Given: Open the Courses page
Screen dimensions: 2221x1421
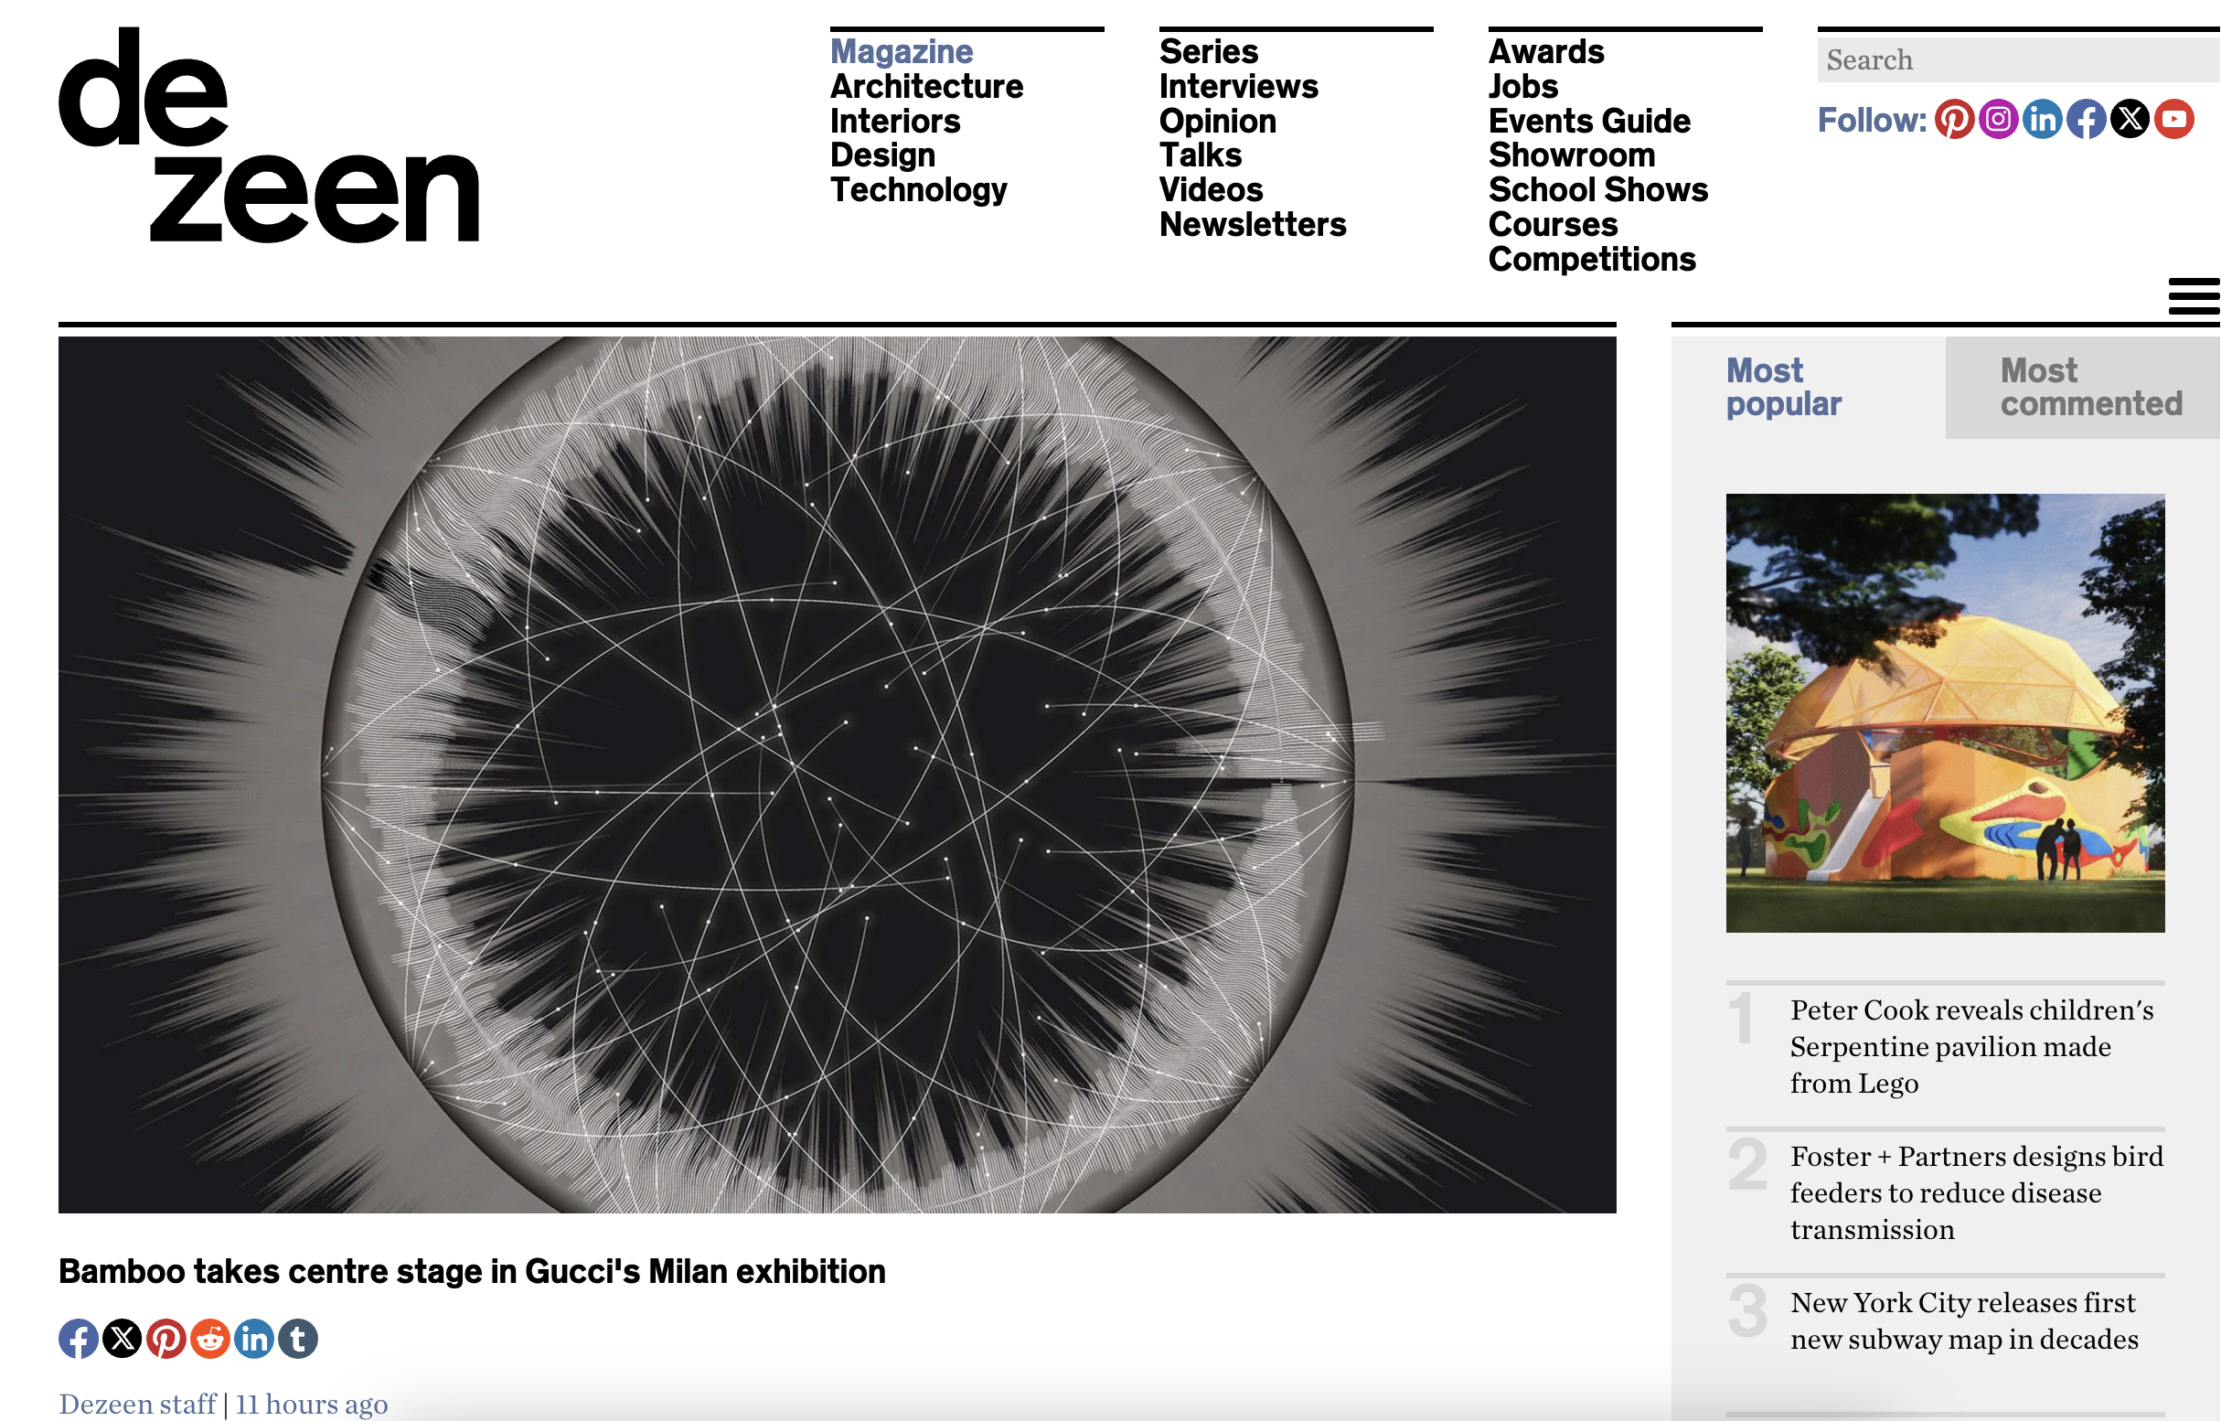Looking at the screenshot, I should 1553,225.
